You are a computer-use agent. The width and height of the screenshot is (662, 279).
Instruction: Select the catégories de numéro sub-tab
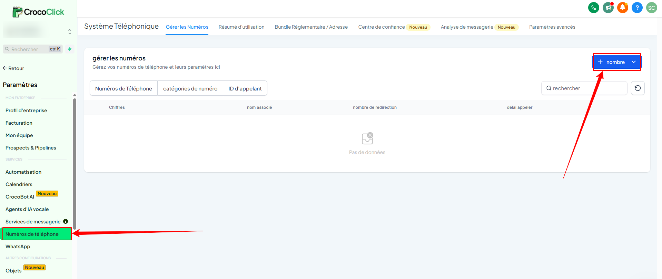click(190, 88)
